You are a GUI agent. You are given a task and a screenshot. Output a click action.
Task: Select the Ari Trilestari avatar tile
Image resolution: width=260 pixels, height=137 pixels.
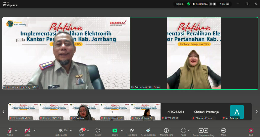coord(237,112)
